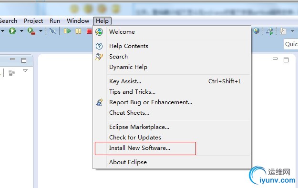Click the Report Bug icon
This screenshot has width=298, height=188.
(x=100, y=102)
